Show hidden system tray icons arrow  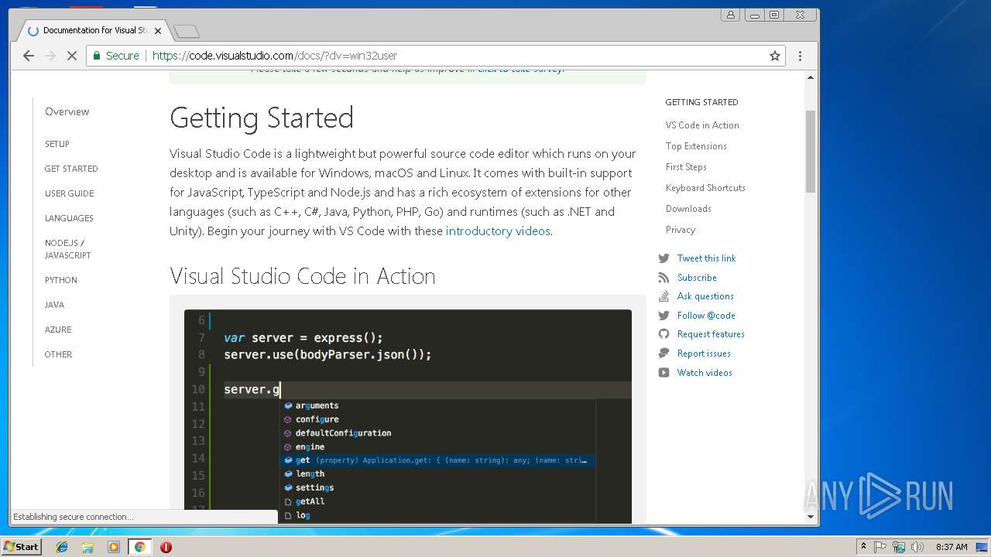pyautogui.click(x=863, y=547)
